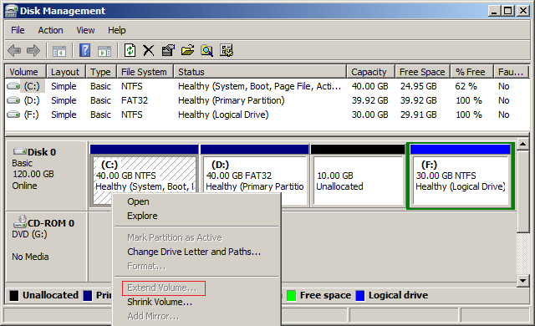Open the Action menu
The width and height of the screenshot is (535, 326).
[50, 30]
